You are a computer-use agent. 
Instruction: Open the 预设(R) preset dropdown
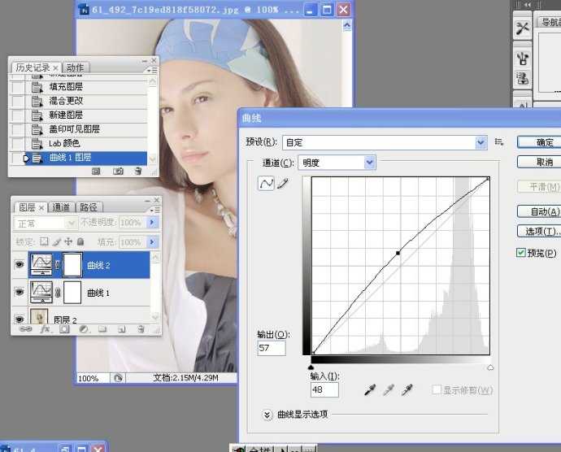[x=481, y=142]
